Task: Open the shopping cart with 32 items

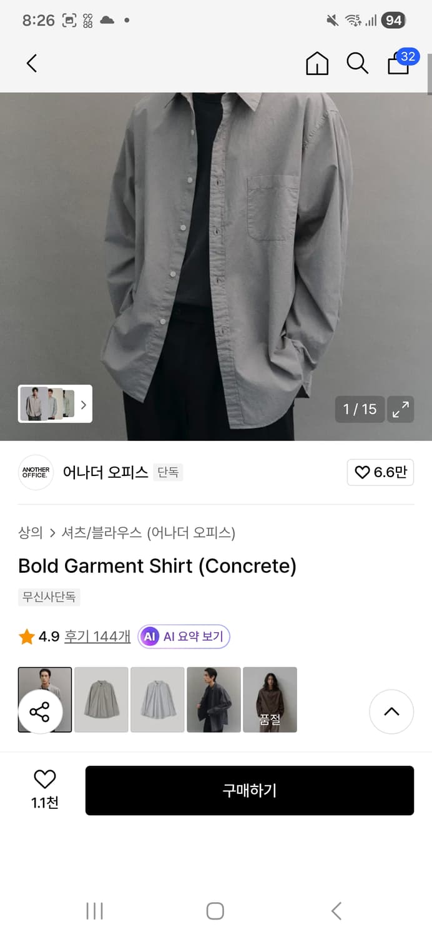Action: [398, 64]
